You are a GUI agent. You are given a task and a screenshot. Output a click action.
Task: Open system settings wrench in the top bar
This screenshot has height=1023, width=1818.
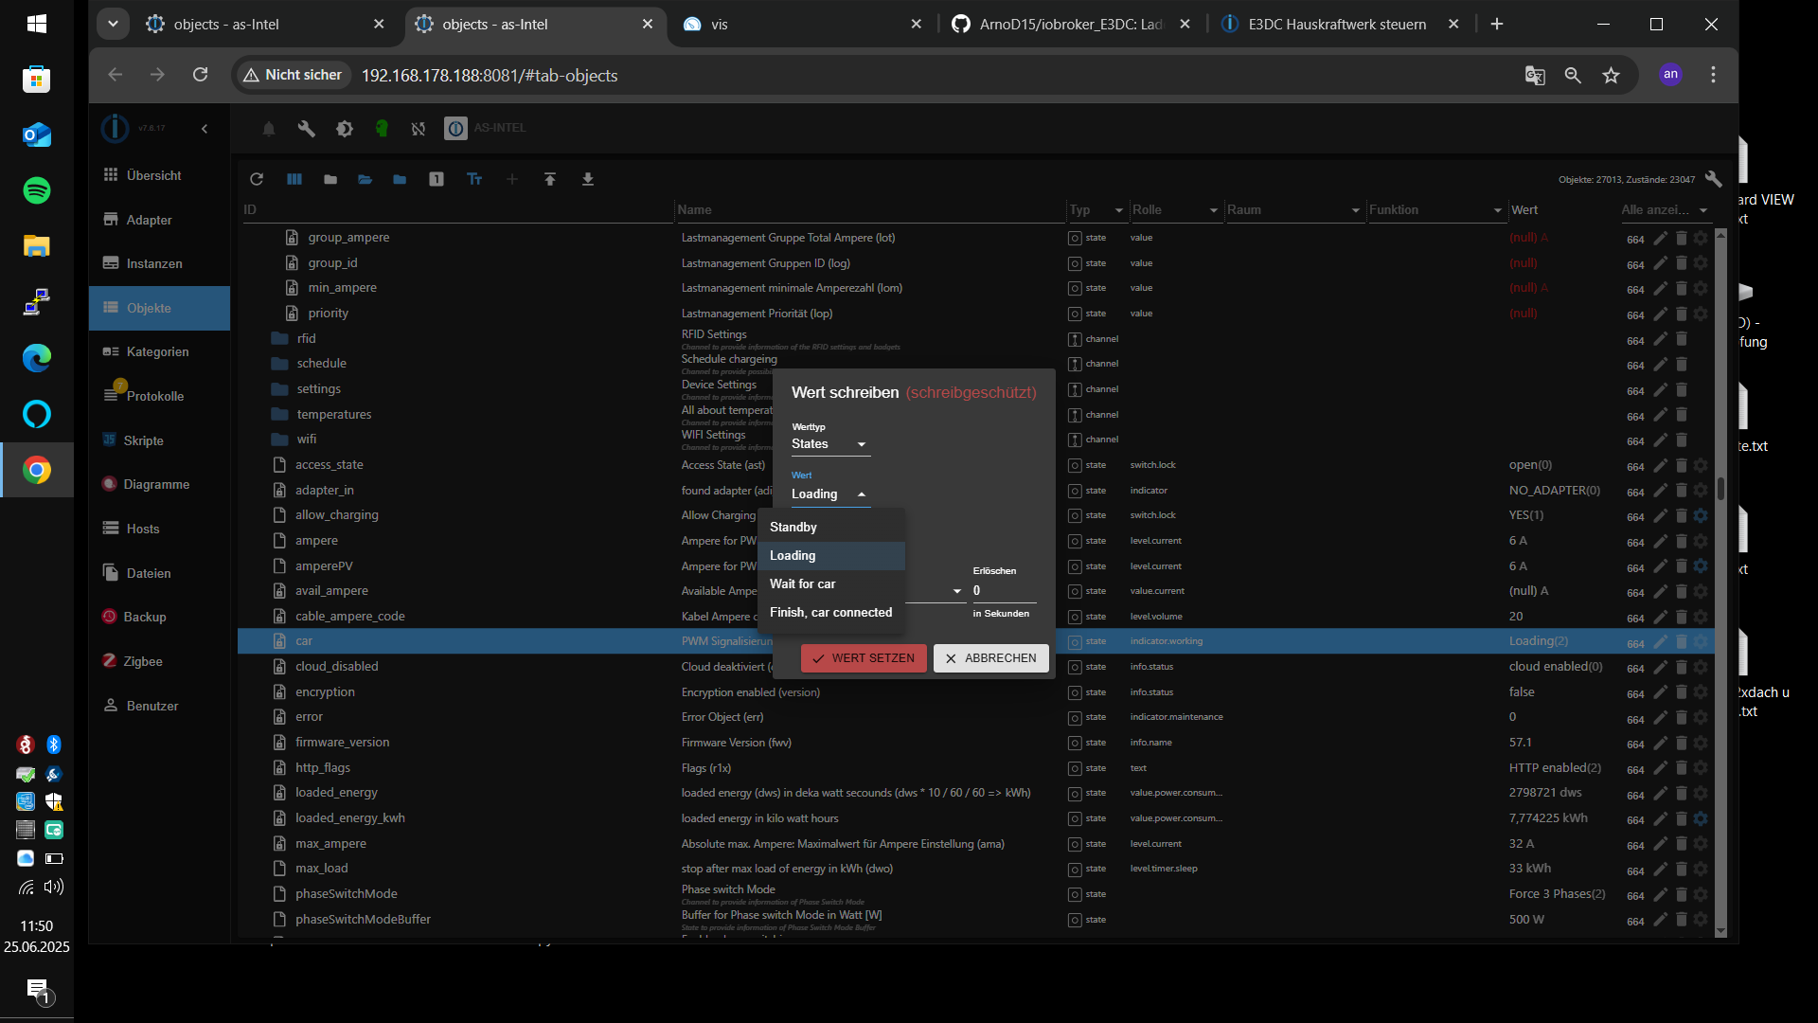point(306,129)
